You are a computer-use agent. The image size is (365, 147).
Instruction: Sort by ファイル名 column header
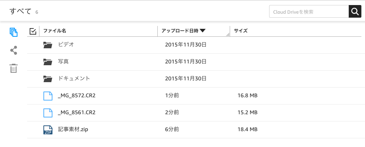click(x=55, y=31)
